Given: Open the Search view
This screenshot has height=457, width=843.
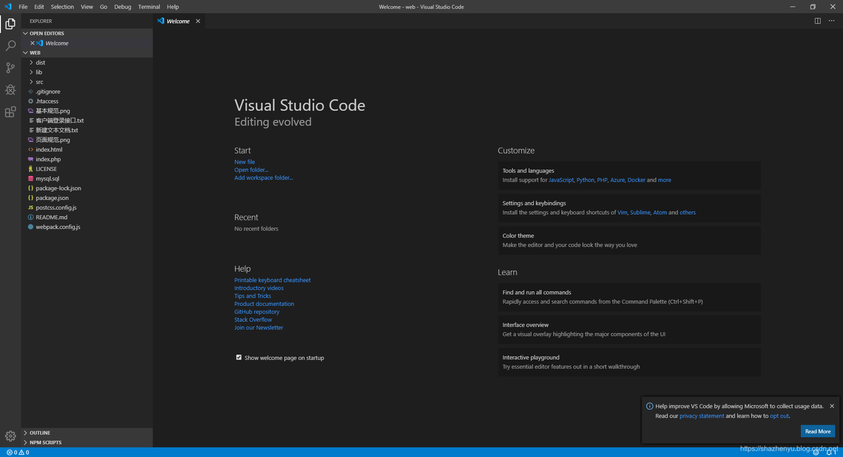Looking at the screenshot, I should pyautogui.click(x=10, y=46).
